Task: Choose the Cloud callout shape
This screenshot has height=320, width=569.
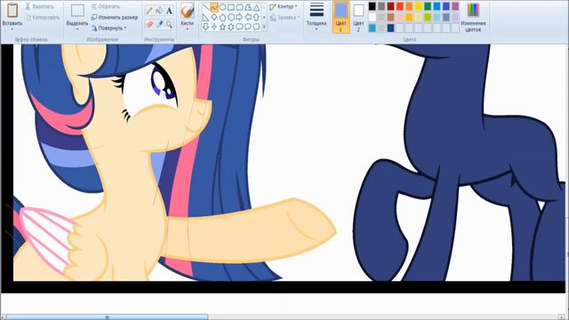Action: [256, 27]
